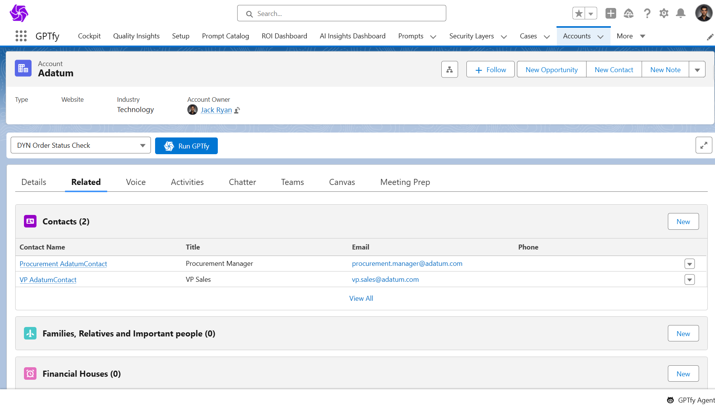Open the Setup gear icon
Screen dimensions: 715x409
point(664,13)
